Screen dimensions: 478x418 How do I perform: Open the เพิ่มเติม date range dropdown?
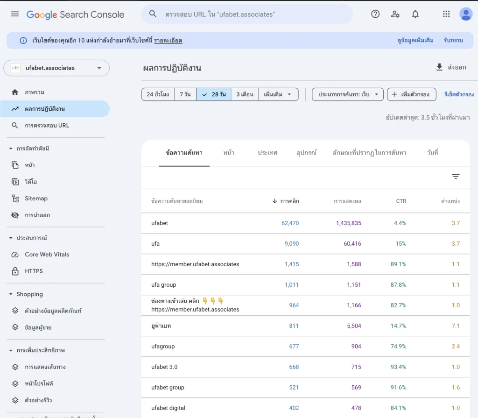(277, 94)
